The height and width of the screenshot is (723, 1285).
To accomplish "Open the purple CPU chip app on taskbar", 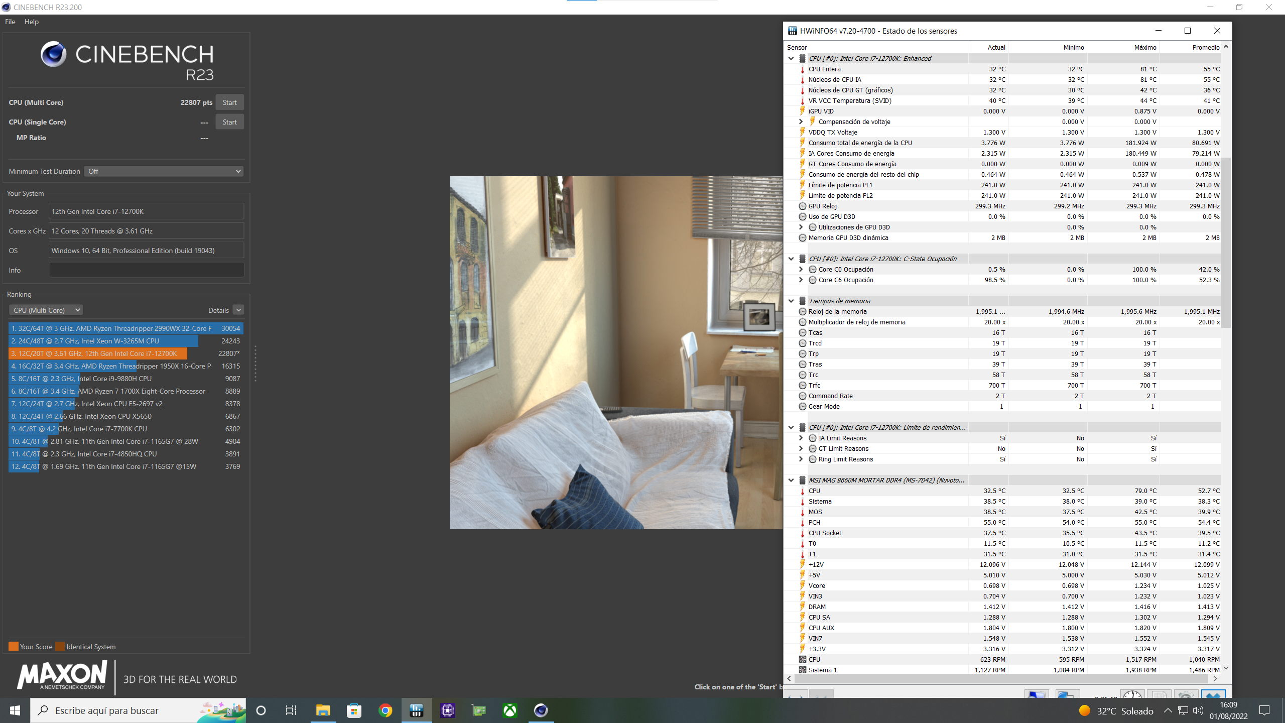I will (447, 710).
